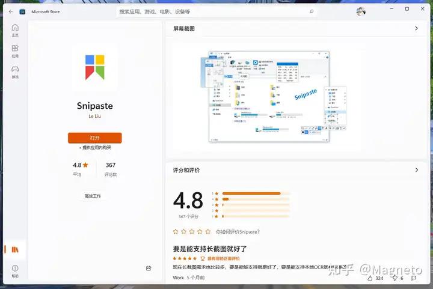
Task: Open the Home (主页) sidebar section
Action: (x=15, y=30)
